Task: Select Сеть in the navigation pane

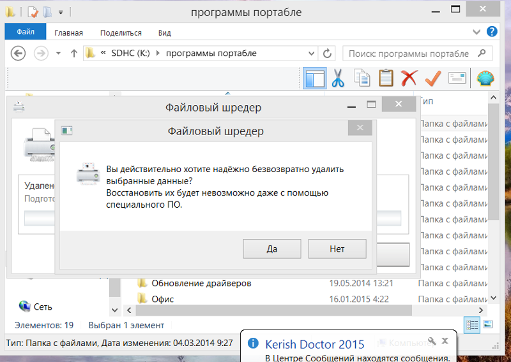Action: click(x=43, y=307)
